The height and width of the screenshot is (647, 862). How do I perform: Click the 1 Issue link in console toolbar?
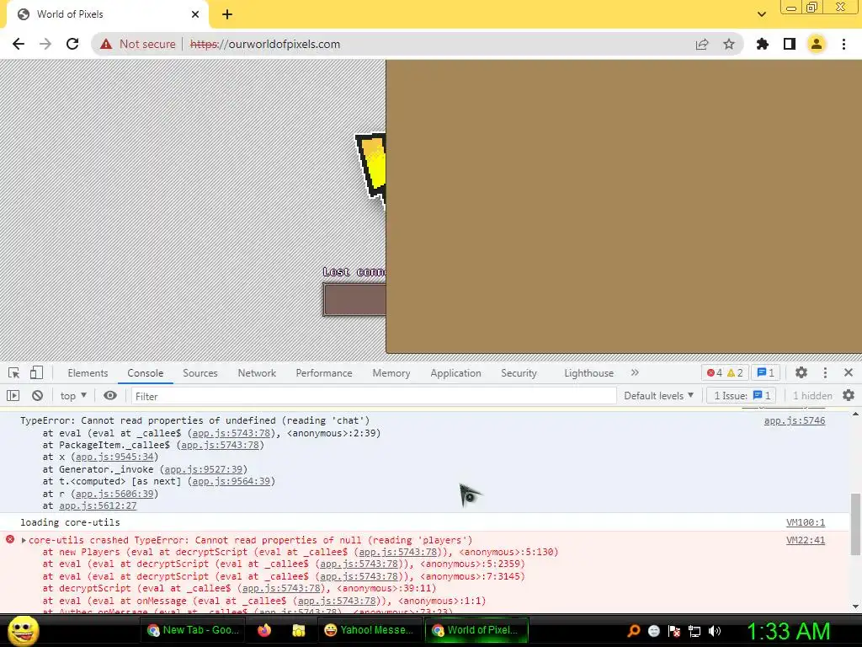[x=742, y=396]
